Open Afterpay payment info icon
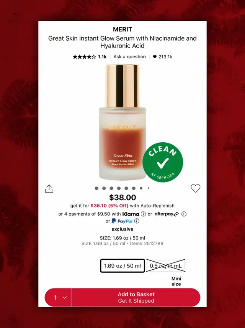245x328 pixels. (184, 214)
